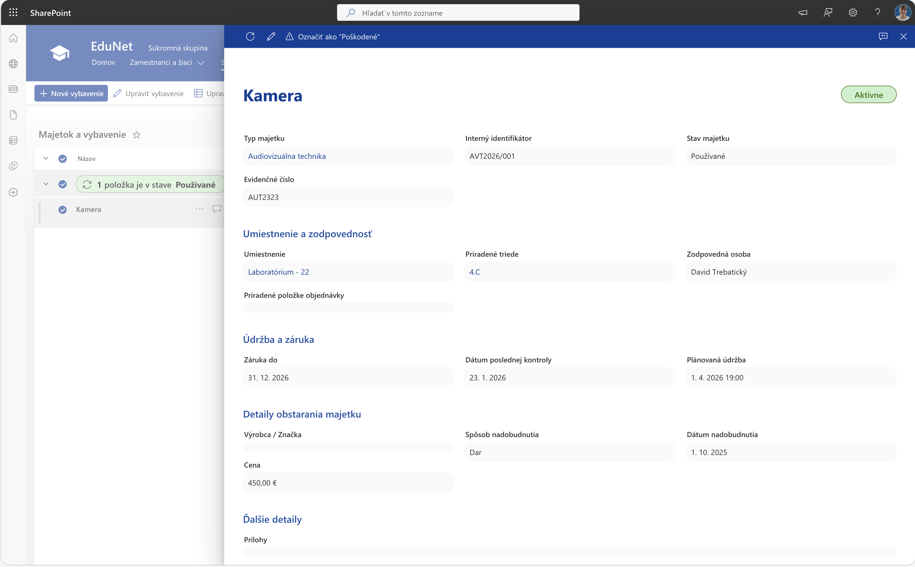Click Nové vybavenie button
Viewport: 915px width, 567px height.
click(71, 93)
